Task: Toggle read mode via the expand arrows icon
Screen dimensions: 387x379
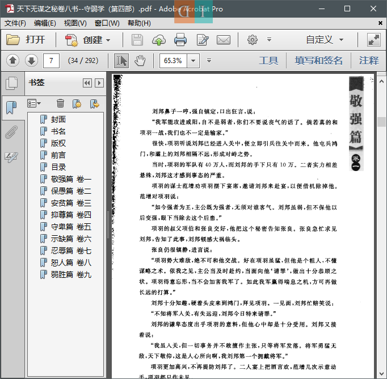Action: (374, 40)
